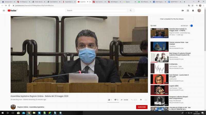Open the YouTube apps grid
Viewport: 206px width, 115px height.
188,10
